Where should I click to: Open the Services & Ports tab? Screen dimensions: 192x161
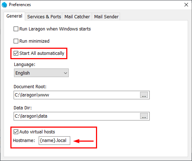[44, 16]
